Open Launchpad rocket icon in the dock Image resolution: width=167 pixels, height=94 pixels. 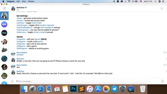click(x=32, y=89)
